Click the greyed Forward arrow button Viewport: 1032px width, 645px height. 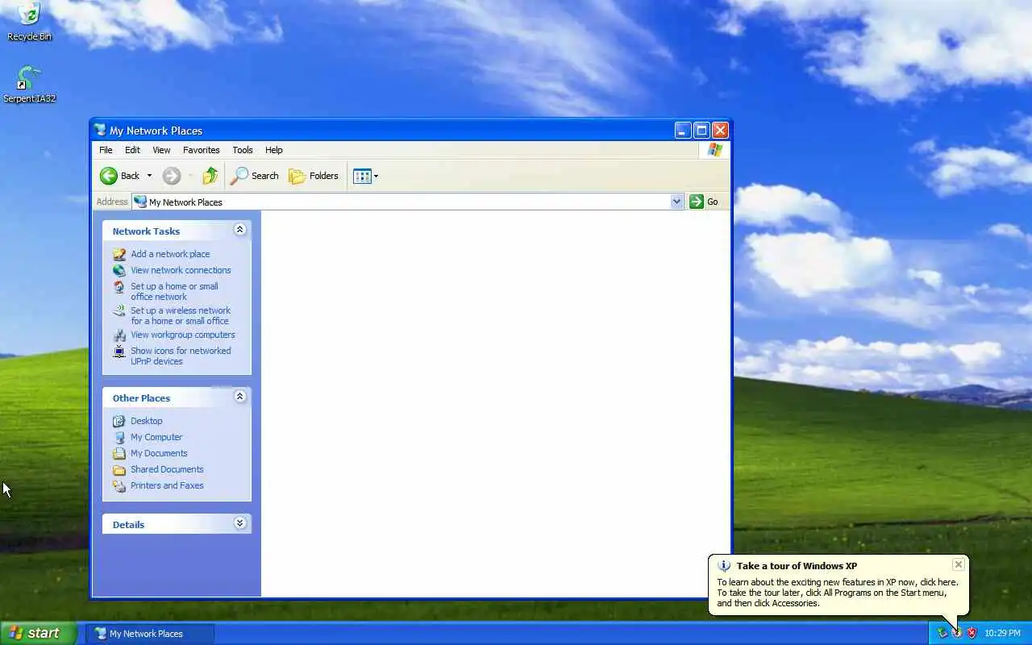(171, 176)
